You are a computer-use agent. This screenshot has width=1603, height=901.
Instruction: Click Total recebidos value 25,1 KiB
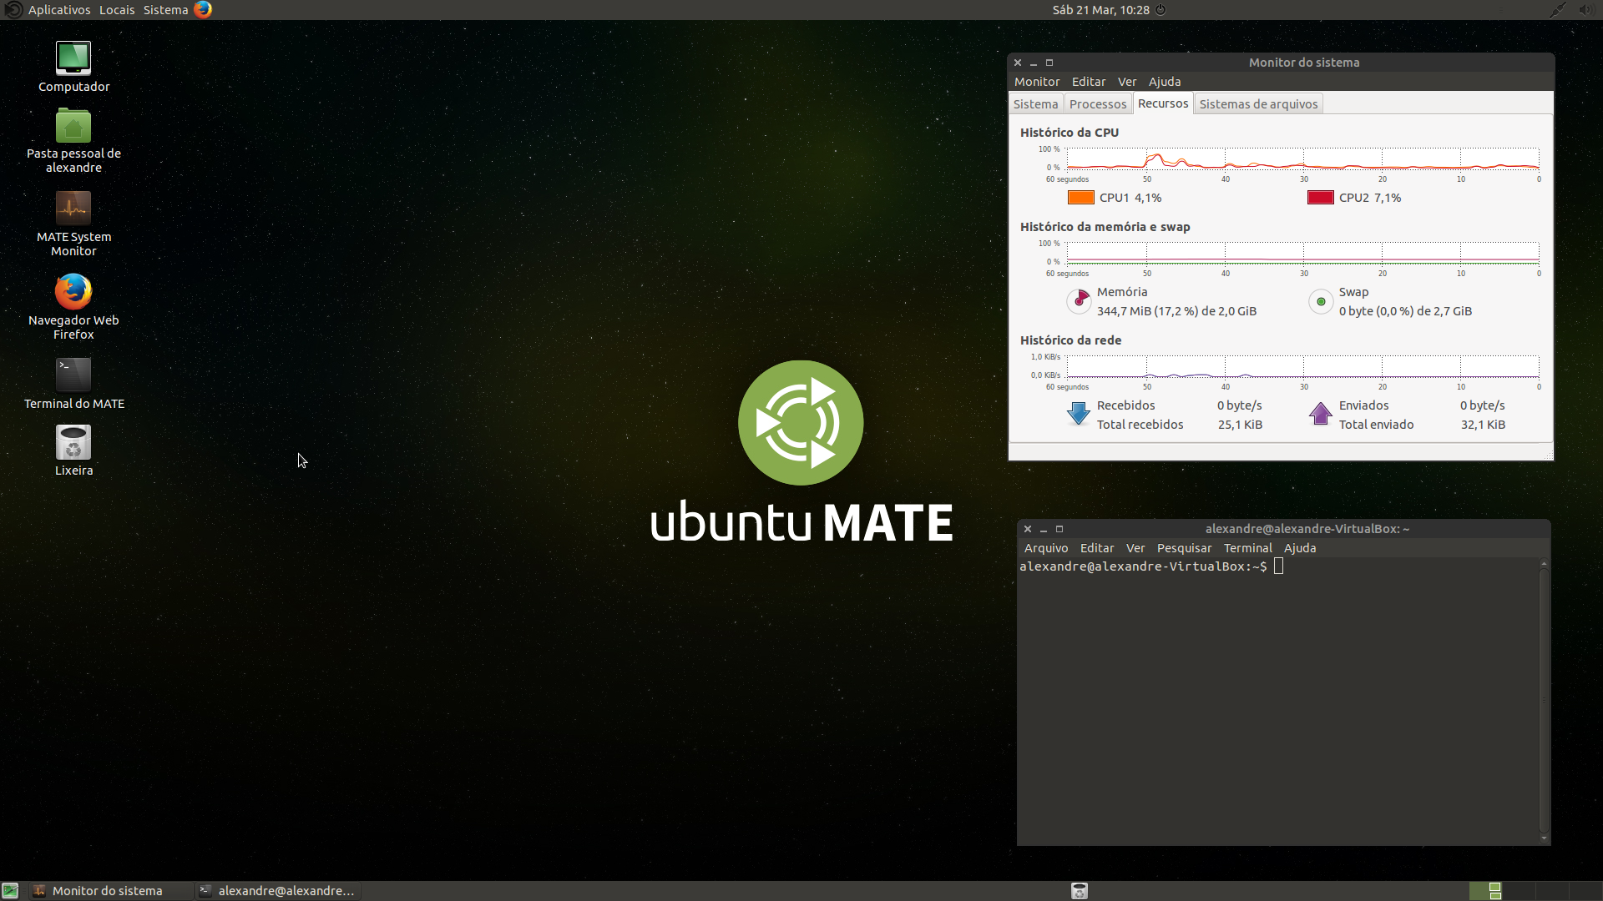[1240, 425]
